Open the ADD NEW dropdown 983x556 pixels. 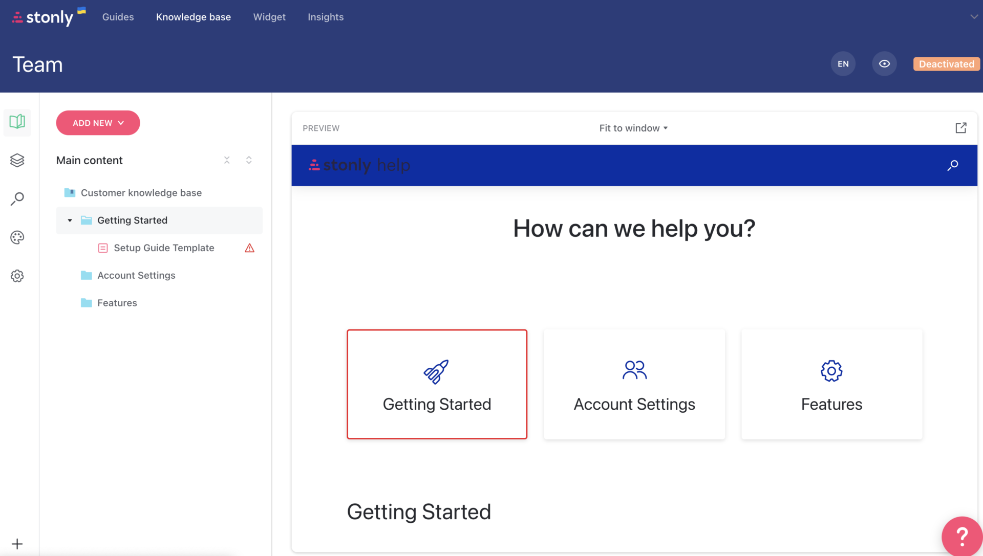pyautogui.click(x=98, y=123)
